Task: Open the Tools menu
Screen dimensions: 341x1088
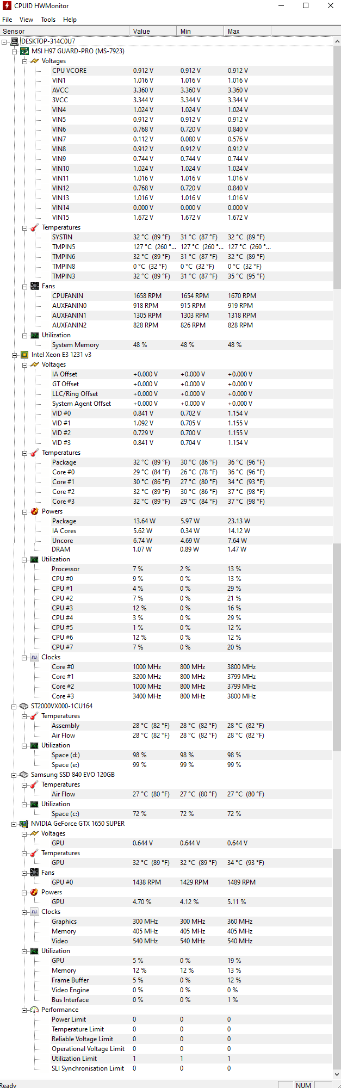Action: click(x=48, y=20)
